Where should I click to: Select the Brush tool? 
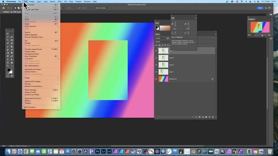(x=8, y=47)
